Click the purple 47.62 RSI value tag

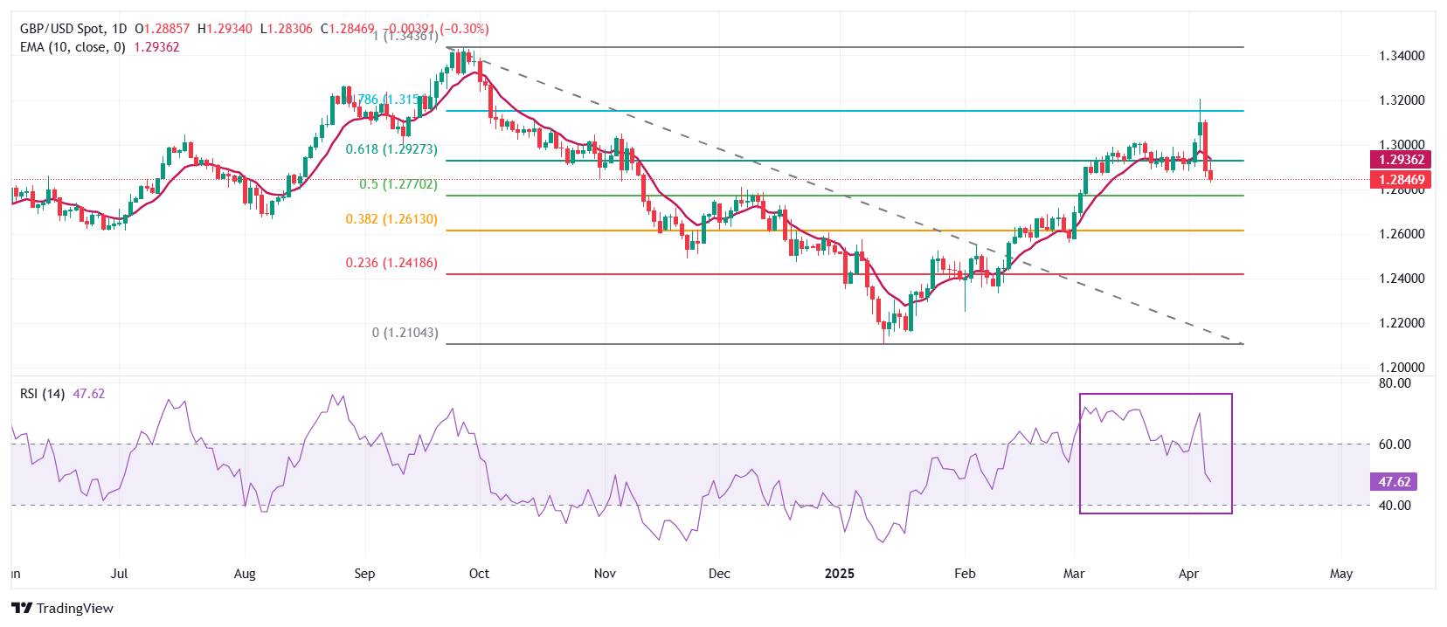pos(1394,482)
